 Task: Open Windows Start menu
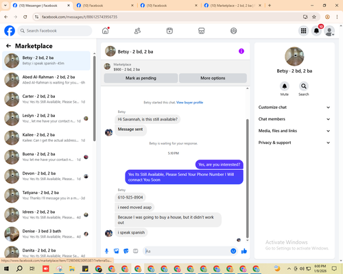(6, 269)
